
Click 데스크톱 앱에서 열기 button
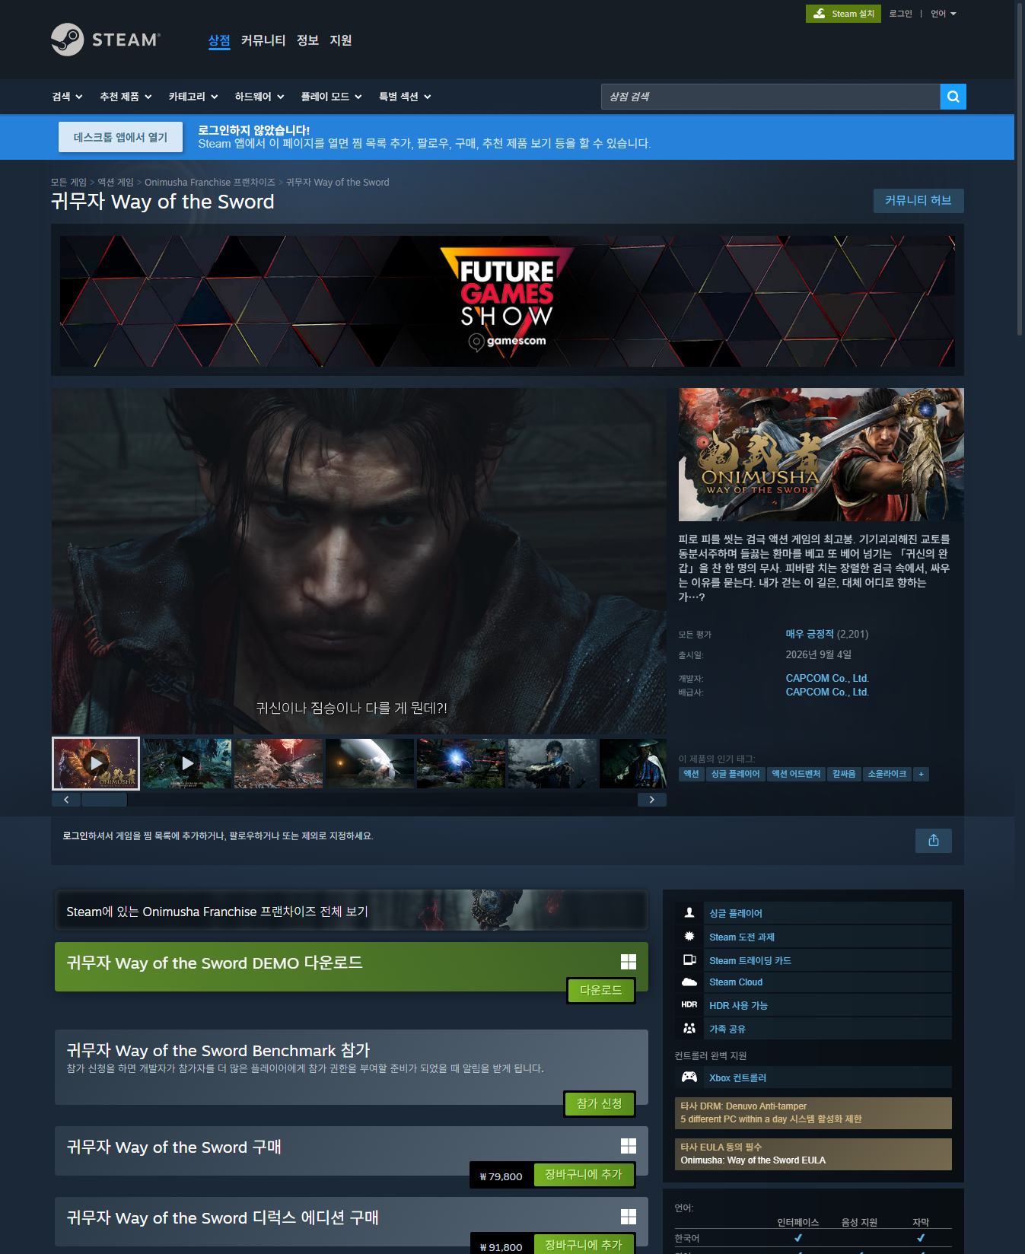pos(120,137)
